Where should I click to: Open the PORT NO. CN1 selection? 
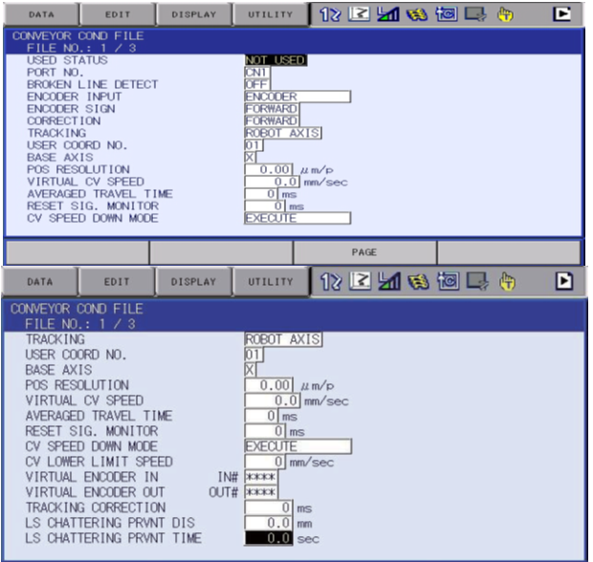[x=256, y=73]
